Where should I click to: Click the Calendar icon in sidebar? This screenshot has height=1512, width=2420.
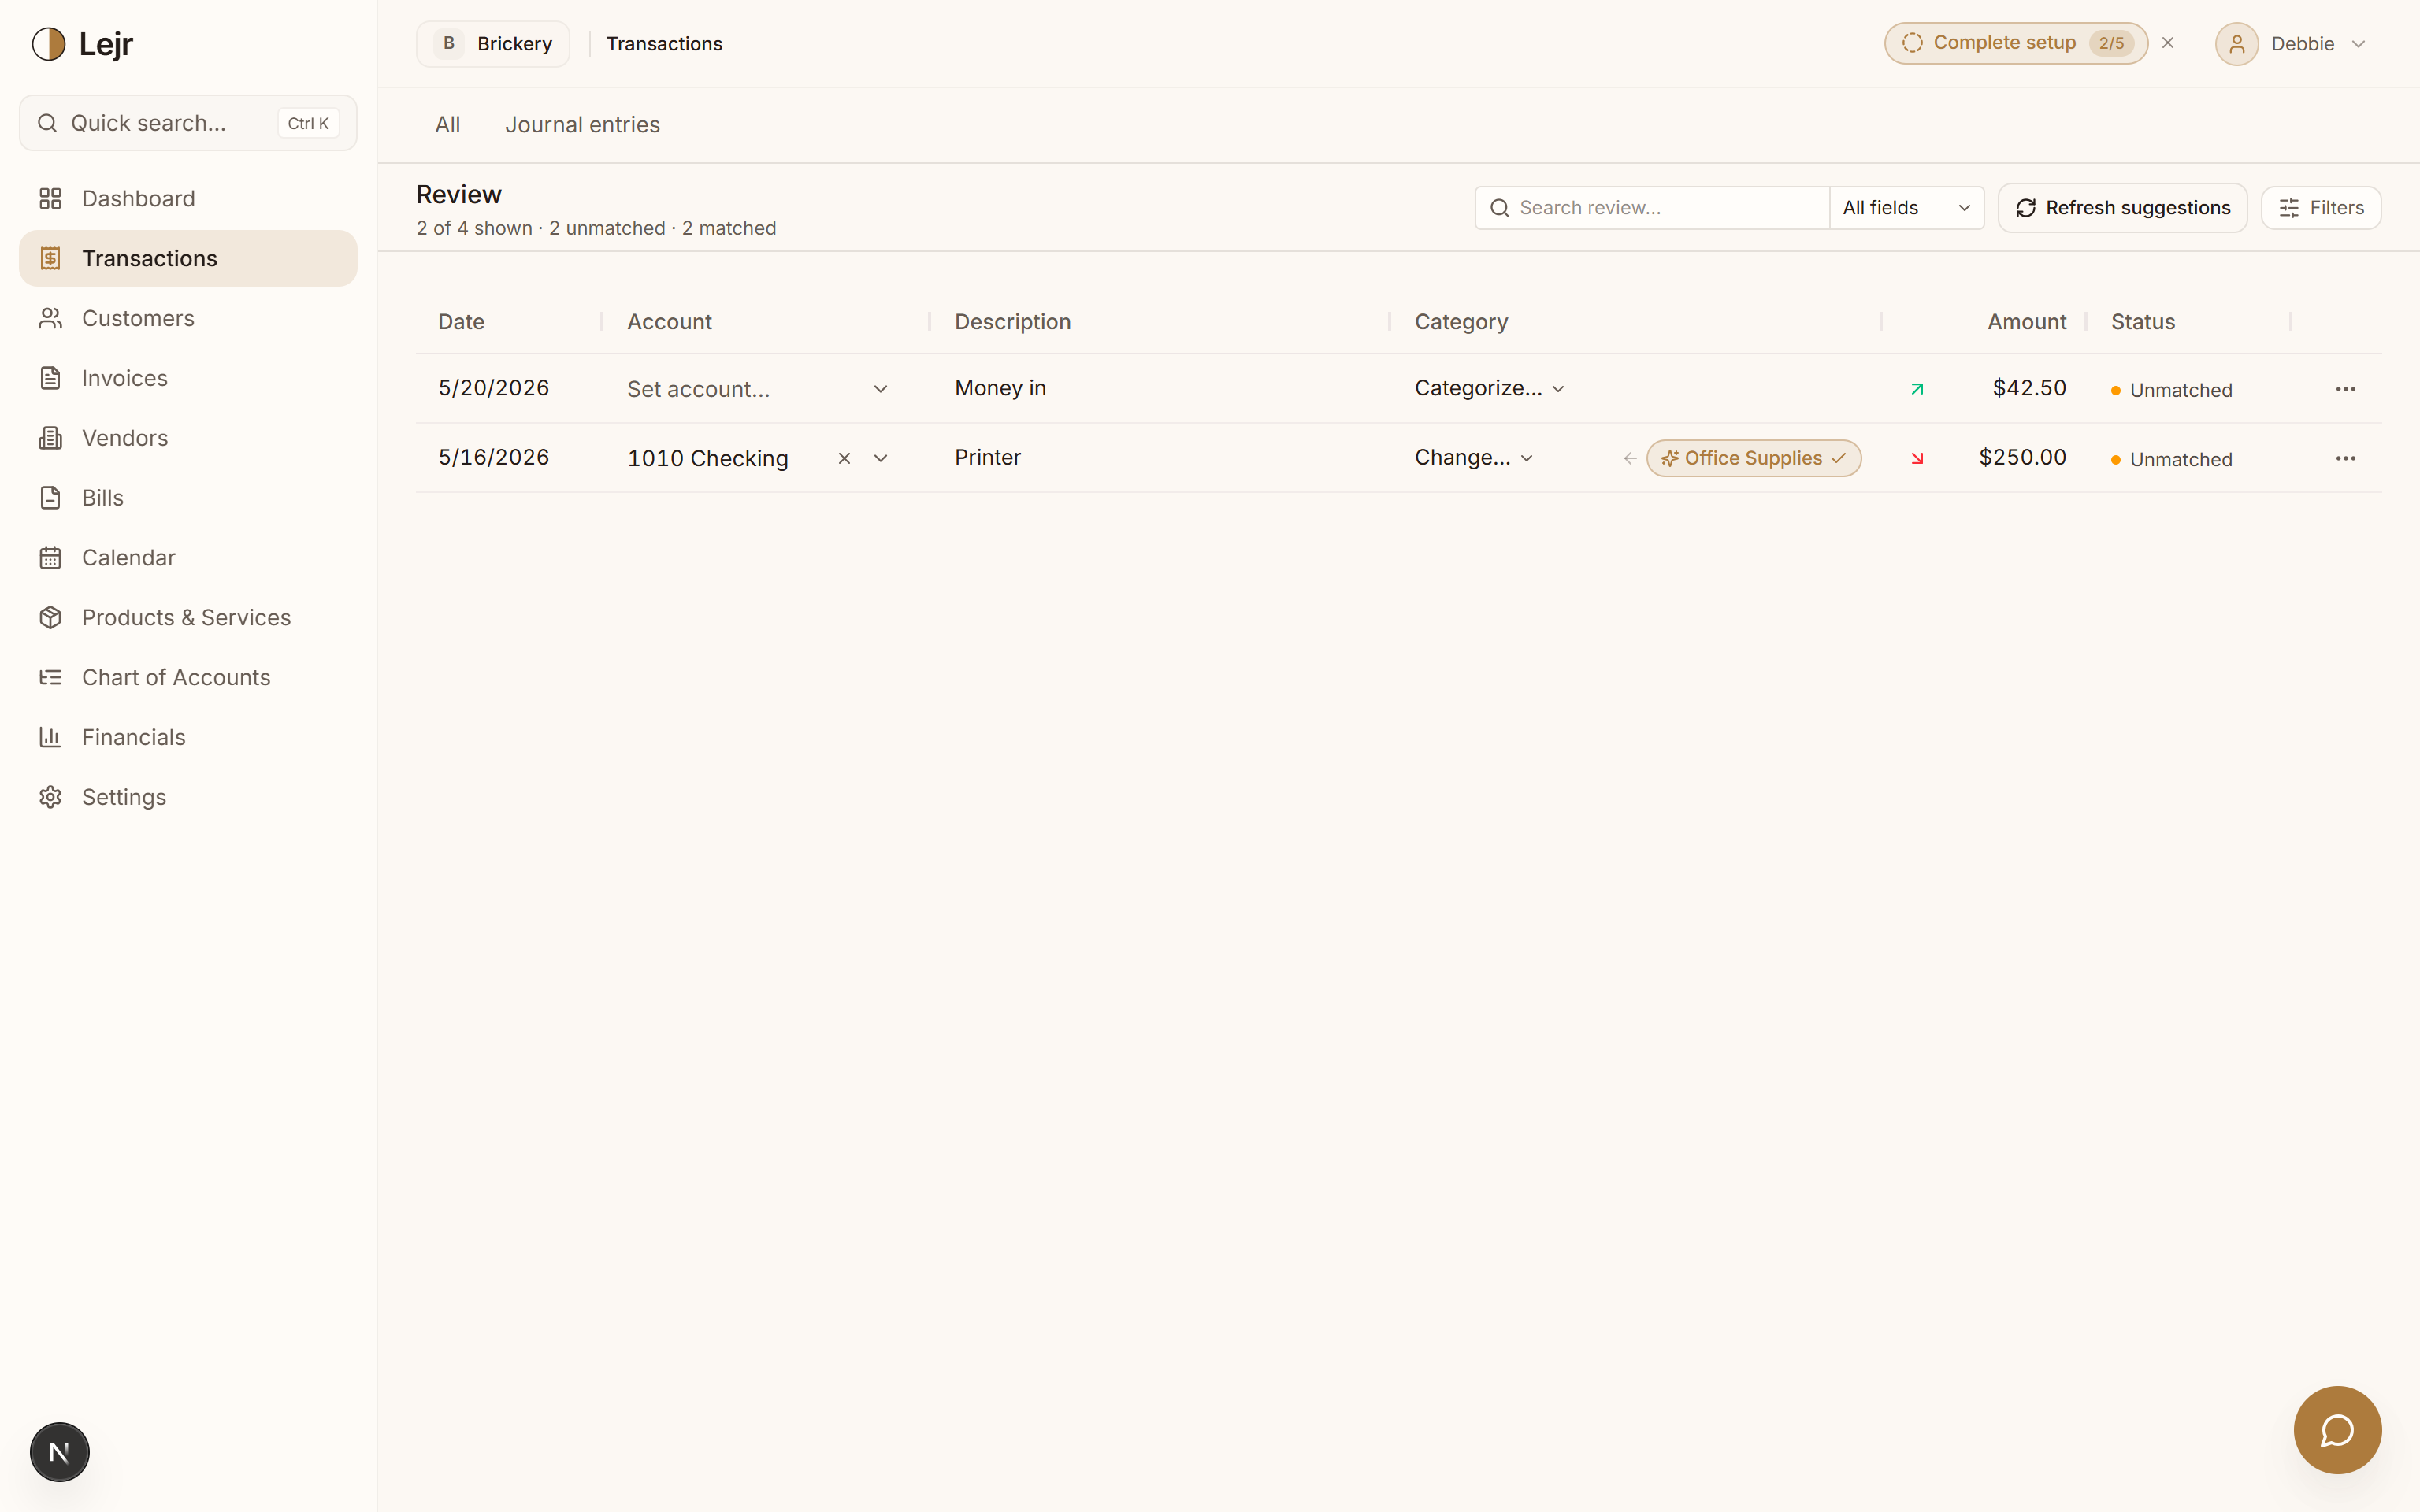click(50, 558)
